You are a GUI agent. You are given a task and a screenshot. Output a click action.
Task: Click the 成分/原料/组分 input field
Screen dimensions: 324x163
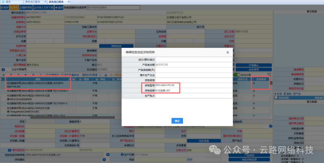pos(194,59)
